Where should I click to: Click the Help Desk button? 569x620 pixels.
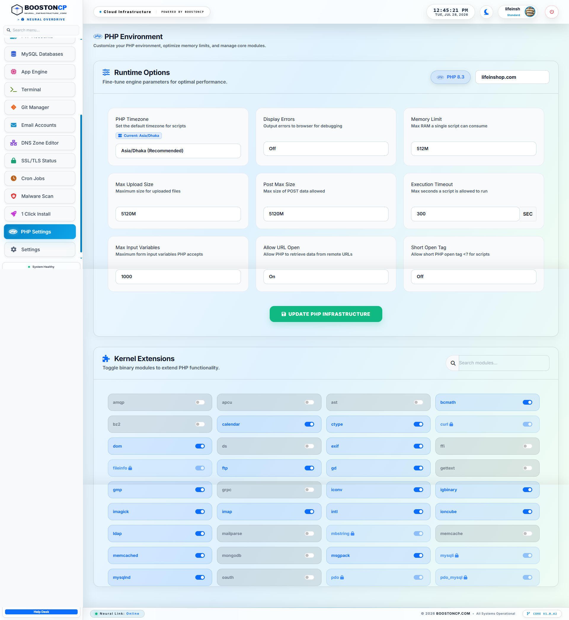(41, 612)
